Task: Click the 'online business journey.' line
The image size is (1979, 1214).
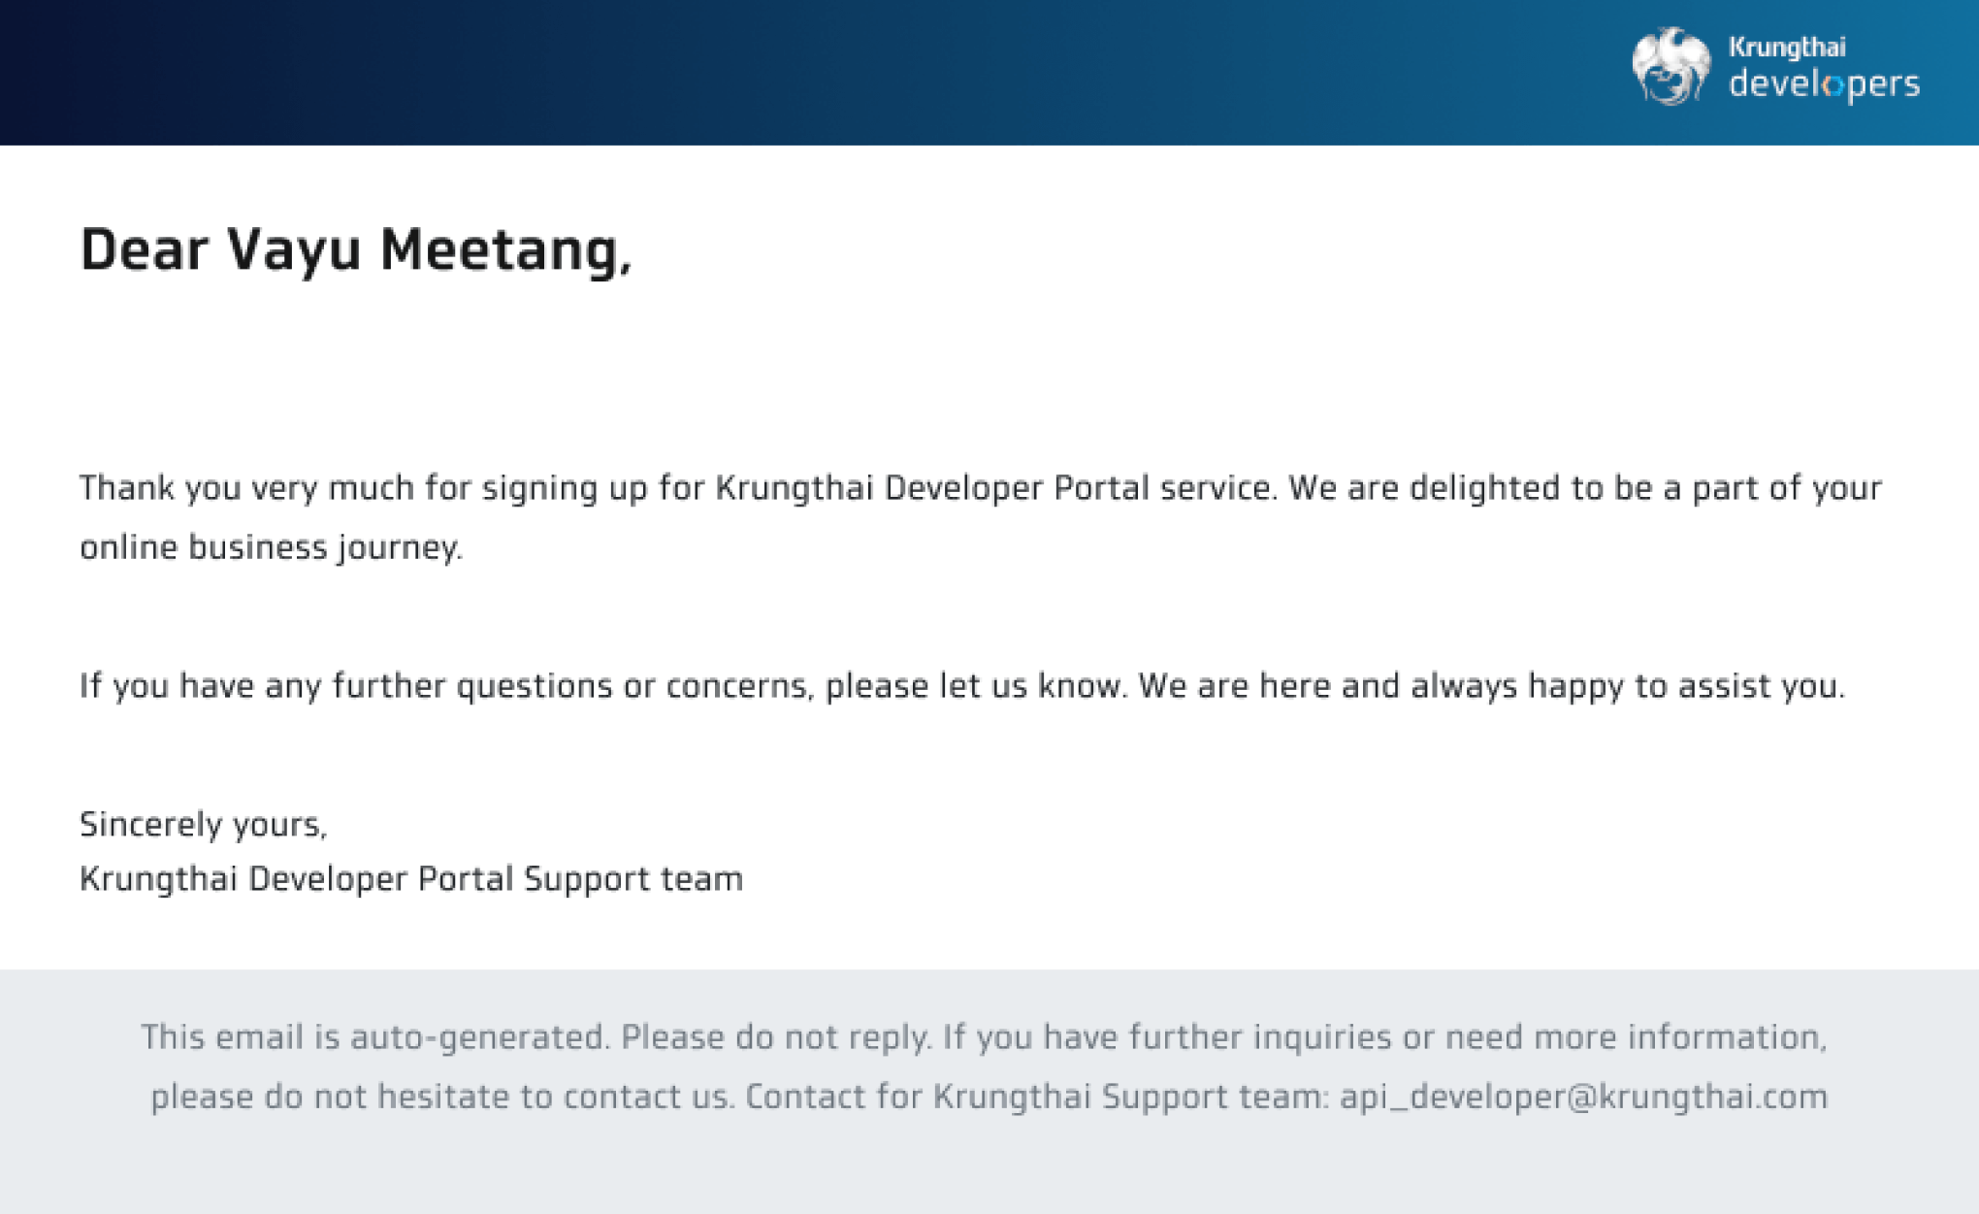Action: [x=271, y=547]
